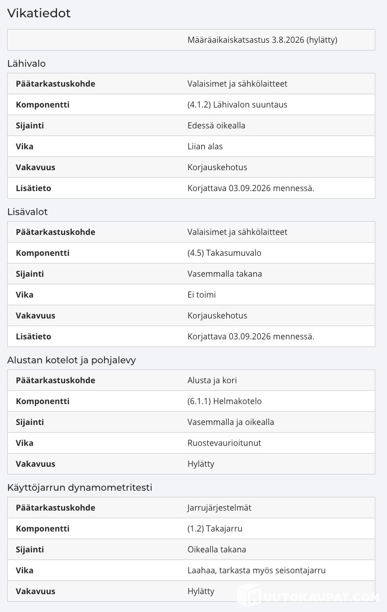The width and height of the screenshot is (387, 612).
Task: Select the Oikealla takana location value
Action: click(217, 549)
